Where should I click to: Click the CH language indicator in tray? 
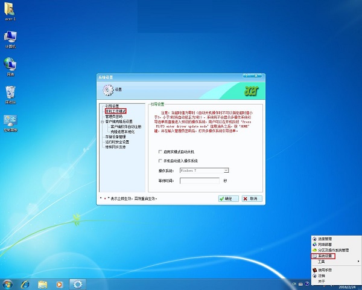[294, 284]
